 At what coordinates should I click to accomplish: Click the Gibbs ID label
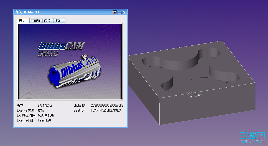(79, 106)
